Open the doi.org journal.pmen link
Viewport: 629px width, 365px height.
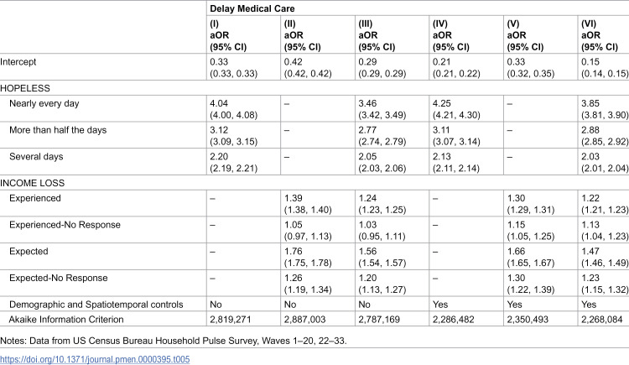95,359
